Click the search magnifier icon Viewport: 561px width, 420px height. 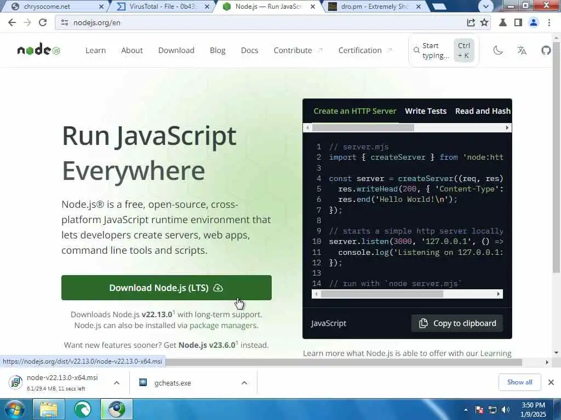click(416, 50)
